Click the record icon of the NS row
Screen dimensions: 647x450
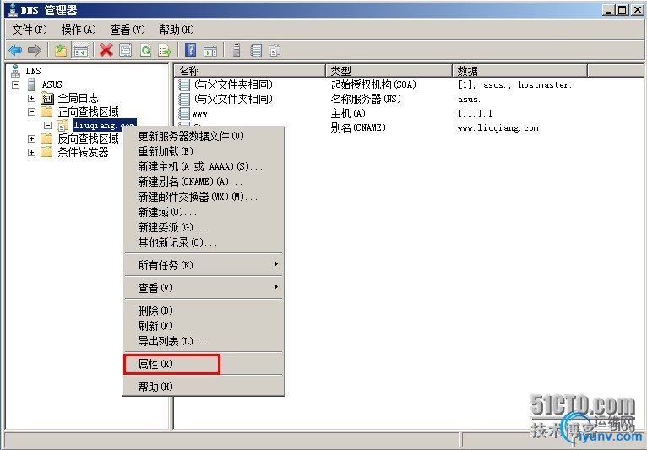coord(184,99)
